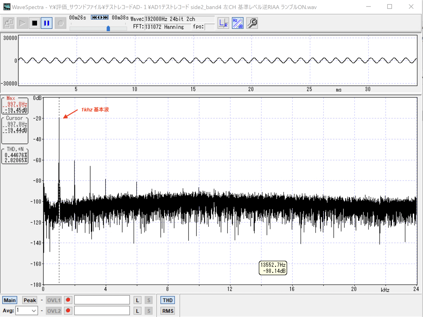
Task: Open the Hz/dB measurement mode icon
Action: tap(238, 23)
